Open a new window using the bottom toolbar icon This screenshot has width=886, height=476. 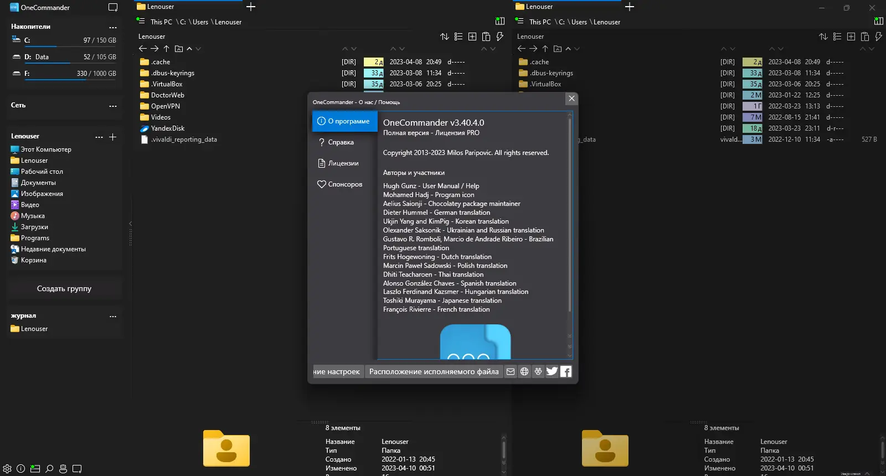click(x=77, y=469)
